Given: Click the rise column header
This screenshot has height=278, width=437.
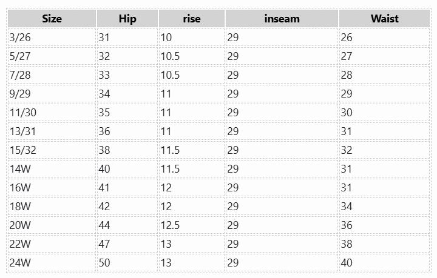Looking at the screenshot, I should [x=191, y=19].
